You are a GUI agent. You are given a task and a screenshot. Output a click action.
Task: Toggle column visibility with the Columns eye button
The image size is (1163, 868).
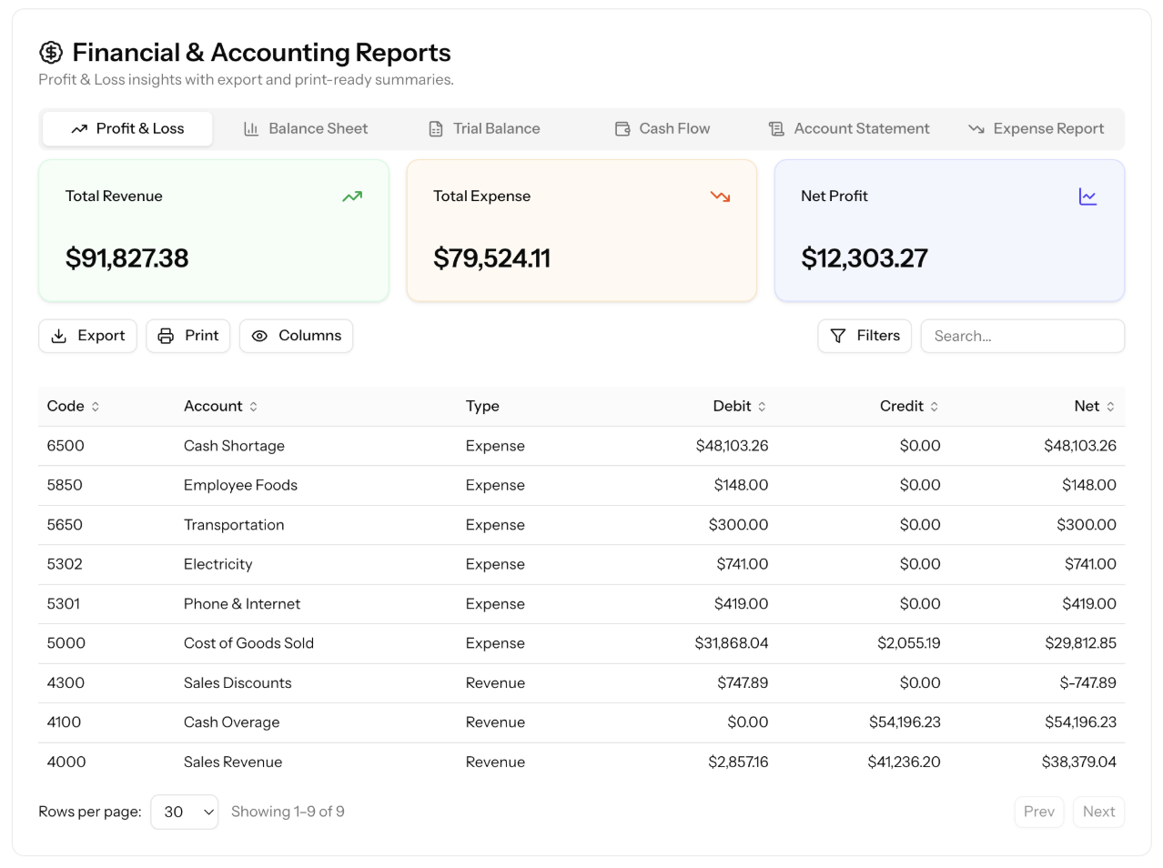coord(296,336)
